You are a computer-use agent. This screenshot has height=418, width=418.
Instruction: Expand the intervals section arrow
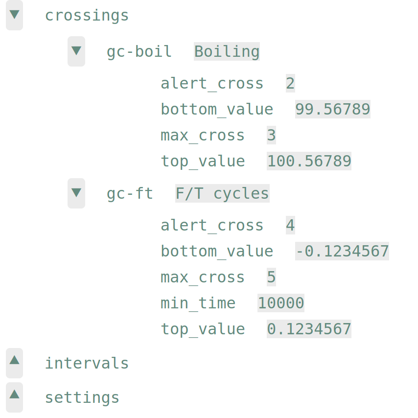coord(14,363)
